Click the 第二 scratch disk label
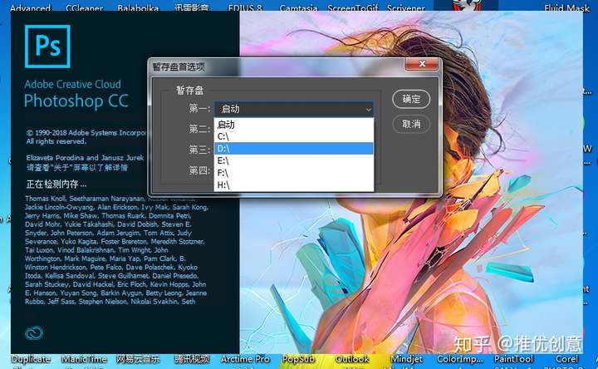This screenshot has width=598, height=369. pyautogui.click(x=200, y=129)
